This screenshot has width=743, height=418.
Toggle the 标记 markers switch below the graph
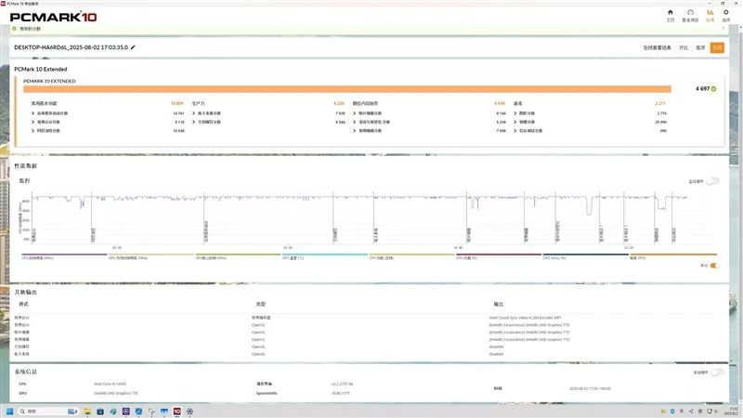click(x=713, y=266)
